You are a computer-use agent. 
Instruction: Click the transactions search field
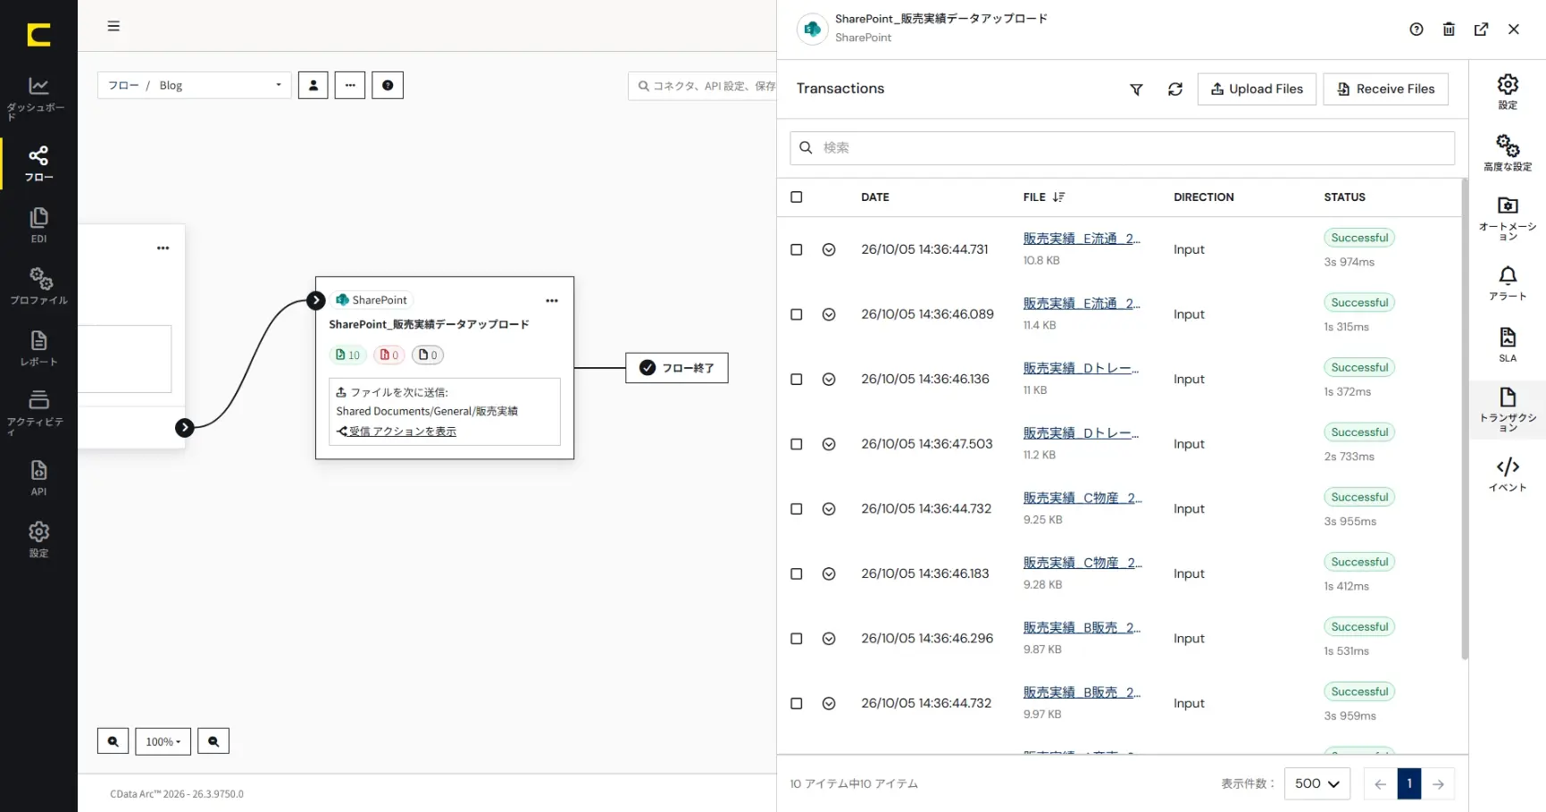(x=1122, y=148)
